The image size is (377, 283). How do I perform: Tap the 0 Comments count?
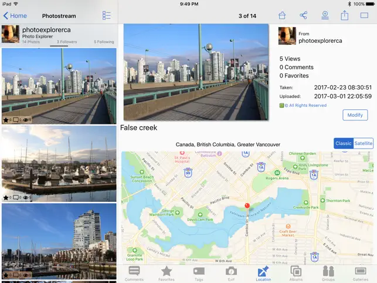(x=297, y=67)
